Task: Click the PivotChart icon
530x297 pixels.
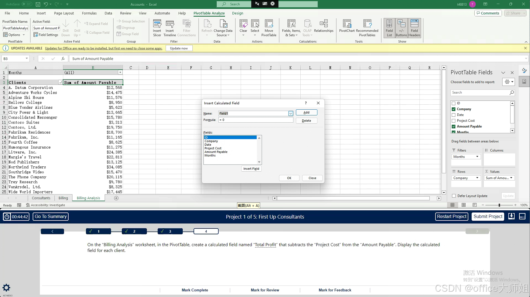Action: pos(347,26)
